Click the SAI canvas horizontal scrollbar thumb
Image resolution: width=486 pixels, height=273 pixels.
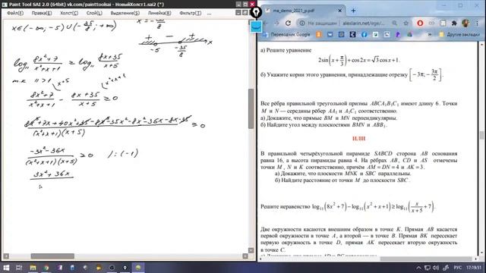click(52, 256)
